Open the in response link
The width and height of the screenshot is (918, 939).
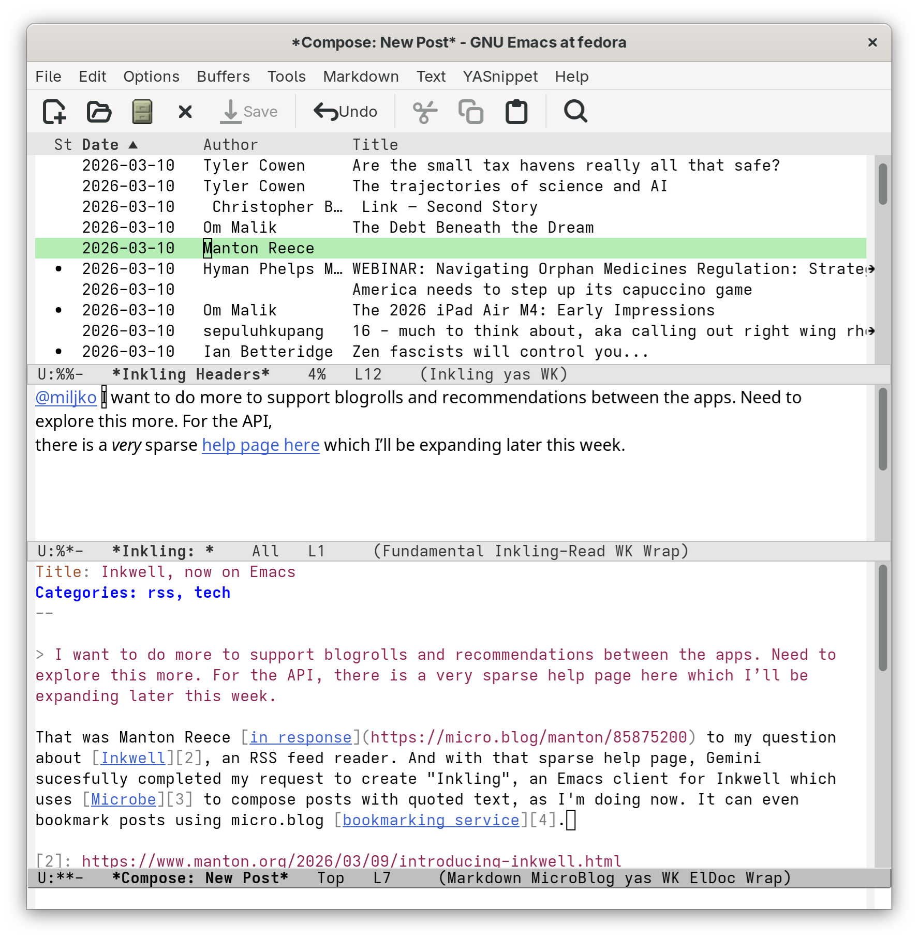302,737
